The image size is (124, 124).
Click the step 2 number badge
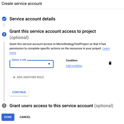coord(4,34)
